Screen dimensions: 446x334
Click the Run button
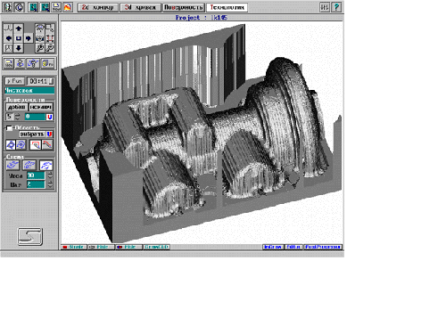(x=15, y=81)
